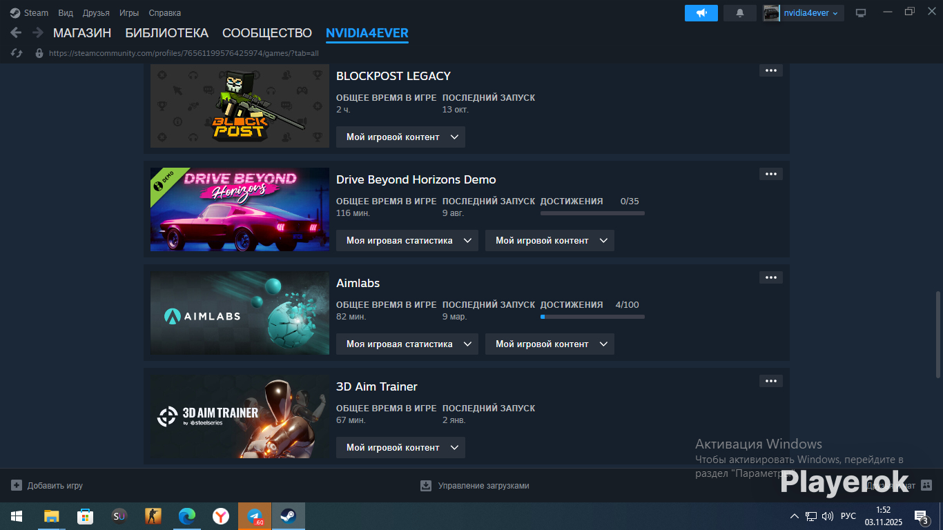Click the 13 окт. last launch date
Image resolution: width=943 pixels, height=530 pixels.
(x=456, y=110)
